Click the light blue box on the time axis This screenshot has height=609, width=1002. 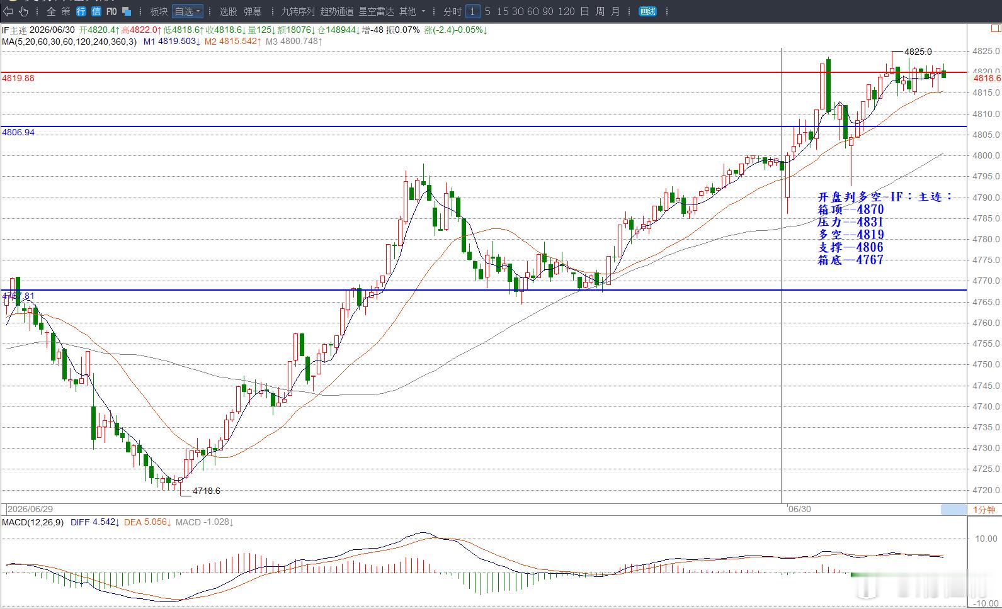click(954, 510)
